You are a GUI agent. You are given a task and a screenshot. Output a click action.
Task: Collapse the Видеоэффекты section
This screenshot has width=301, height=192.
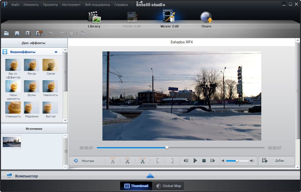click(x=56, y=52)
